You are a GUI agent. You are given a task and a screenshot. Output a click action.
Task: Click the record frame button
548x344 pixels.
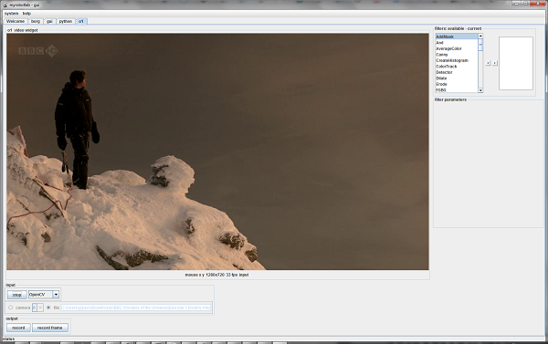[50, 328]
